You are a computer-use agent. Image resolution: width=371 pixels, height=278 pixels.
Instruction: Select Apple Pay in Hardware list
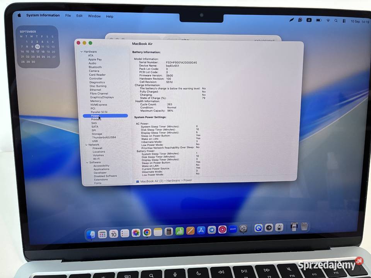click(95, 59)
